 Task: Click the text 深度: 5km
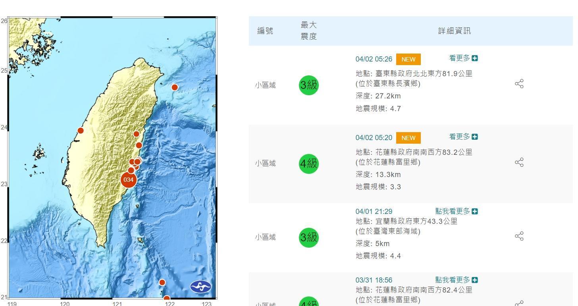[373, 244]
